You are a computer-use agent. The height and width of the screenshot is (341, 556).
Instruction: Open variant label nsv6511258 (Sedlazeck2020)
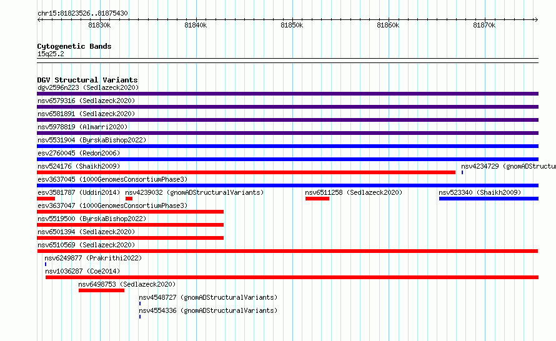(354, 192)
